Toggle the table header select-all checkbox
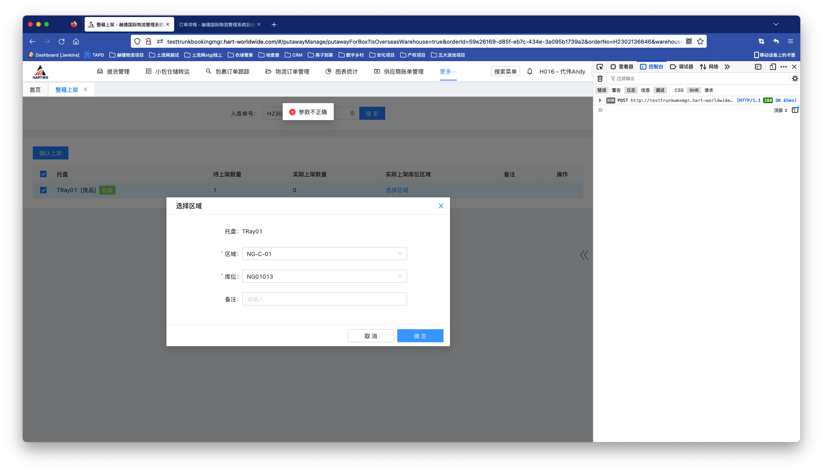This screenshot has height=472, width=823. tap(43, 174)
